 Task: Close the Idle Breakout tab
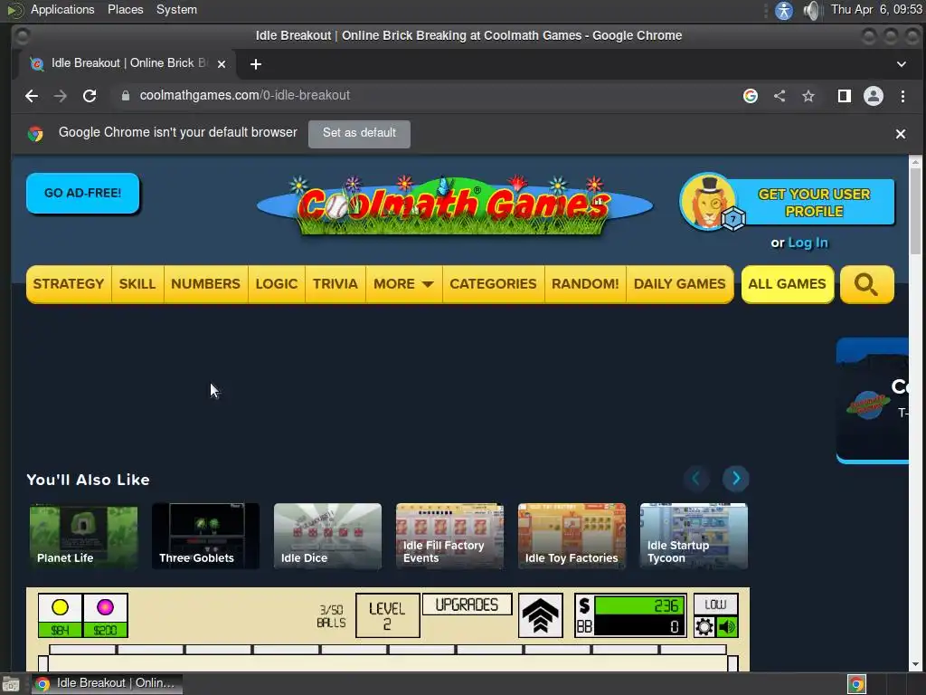(222, 64)
